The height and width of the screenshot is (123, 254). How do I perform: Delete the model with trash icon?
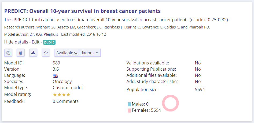click(x=21, y=53)
